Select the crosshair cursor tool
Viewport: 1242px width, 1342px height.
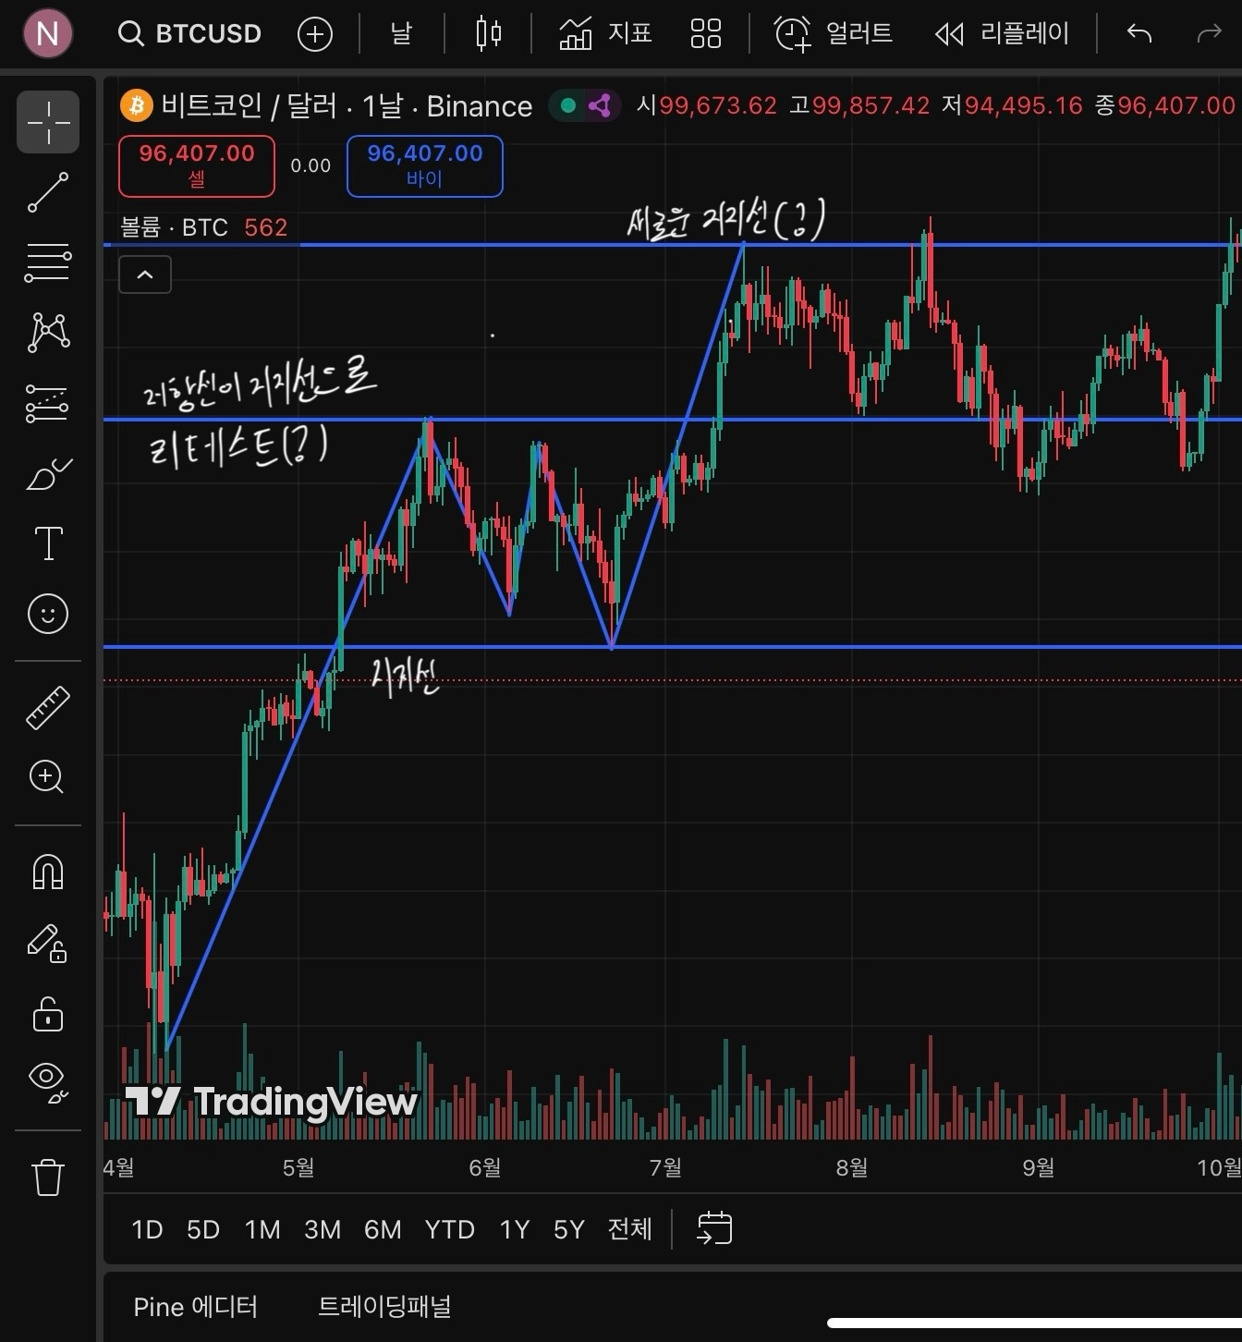tap(48, 122)
